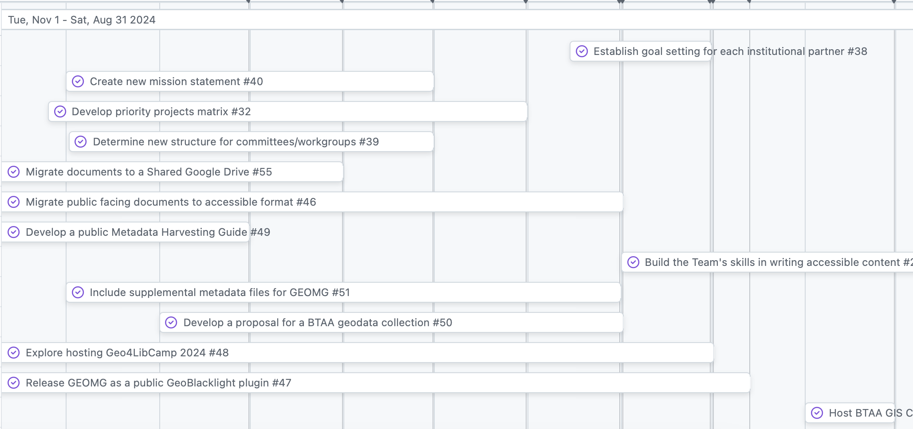Click the closed issue icon on 'Develop priority projects matrix #32'
This screenshot has height=429, width=913.
tap(60, 112)
